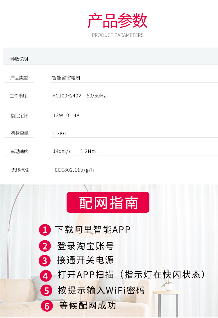
Task: Click the 智能窗帘电机 value
Action: pos(66,78)
